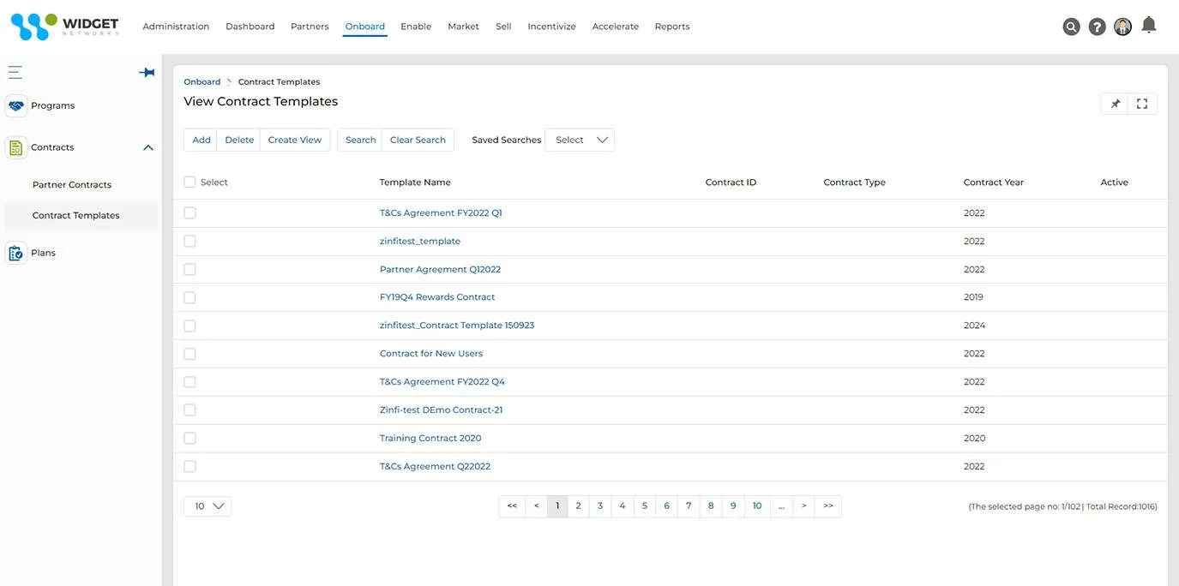Check the Training Contract 2020 row
This screenshot has width=1179, height=586.
(x=189, y=438)
